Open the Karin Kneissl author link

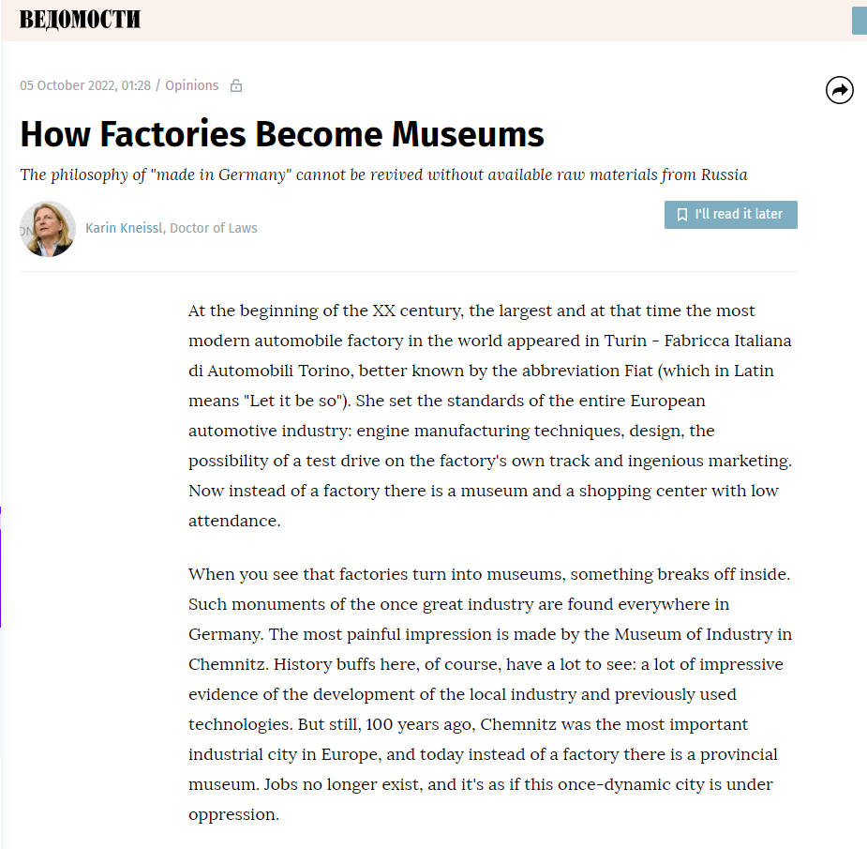tap(124, 228)
